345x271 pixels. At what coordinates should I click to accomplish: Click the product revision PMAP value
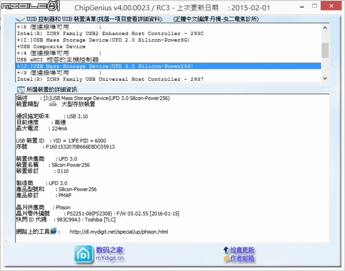click(x=65, y=195)
